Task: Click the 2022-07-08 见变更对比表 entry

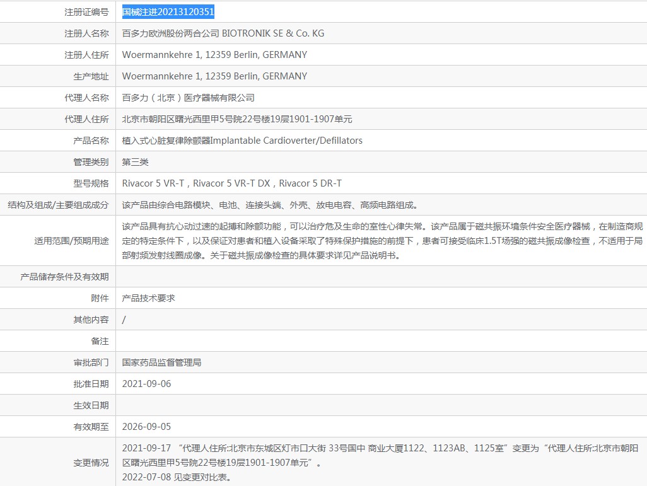Action: coord(177,477)
